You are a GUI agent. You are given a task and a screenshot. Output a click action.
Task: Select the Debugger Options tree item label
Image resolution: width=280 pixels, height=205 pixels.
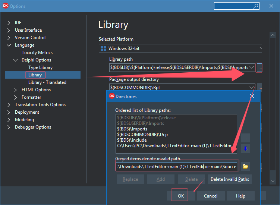(x=33, y=127)
